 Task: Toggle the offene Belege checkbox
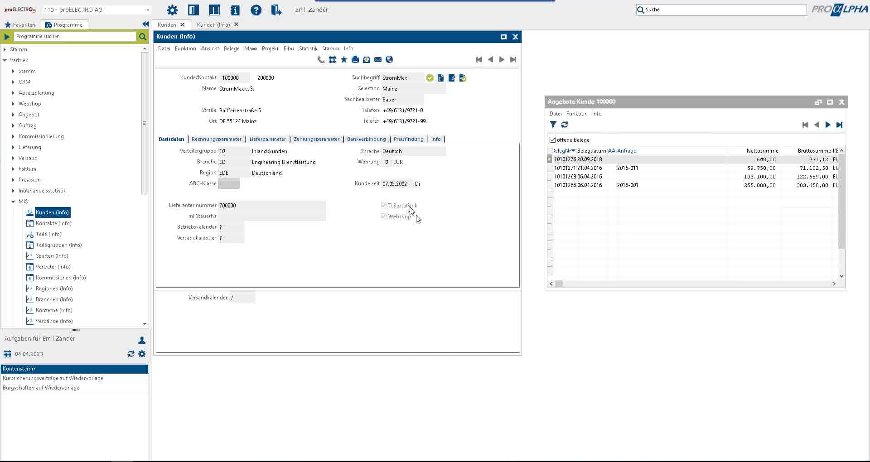point(552,140)
